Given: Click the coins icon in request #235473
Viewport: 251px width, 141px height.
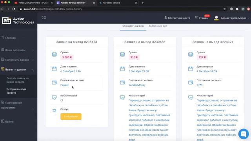Looking at the screenshot, I should tap(54, 54).
